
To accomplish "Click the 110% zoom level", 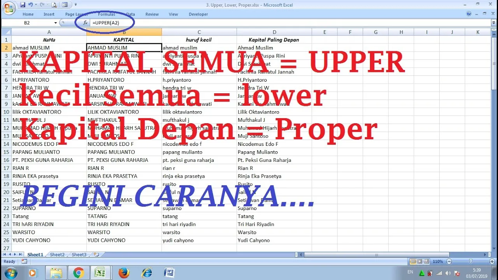I will pyautogui.click(x=438, y=262).
